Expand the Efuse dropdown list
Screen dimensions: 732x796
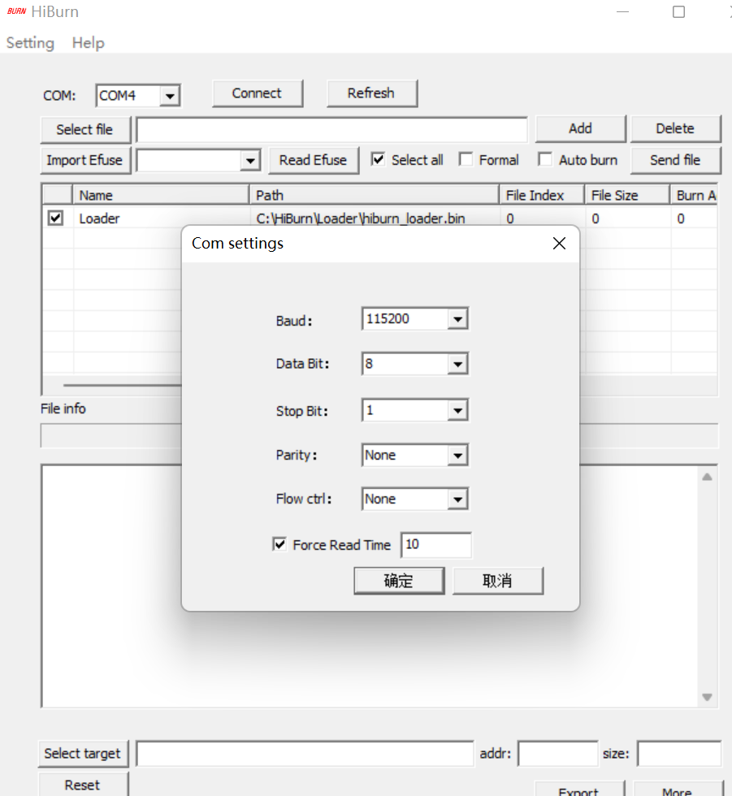(x=250, y=161)
